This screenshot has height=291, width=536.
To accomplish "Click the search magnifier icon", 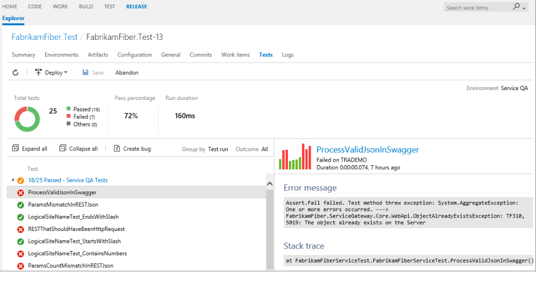I will point(516,7).
